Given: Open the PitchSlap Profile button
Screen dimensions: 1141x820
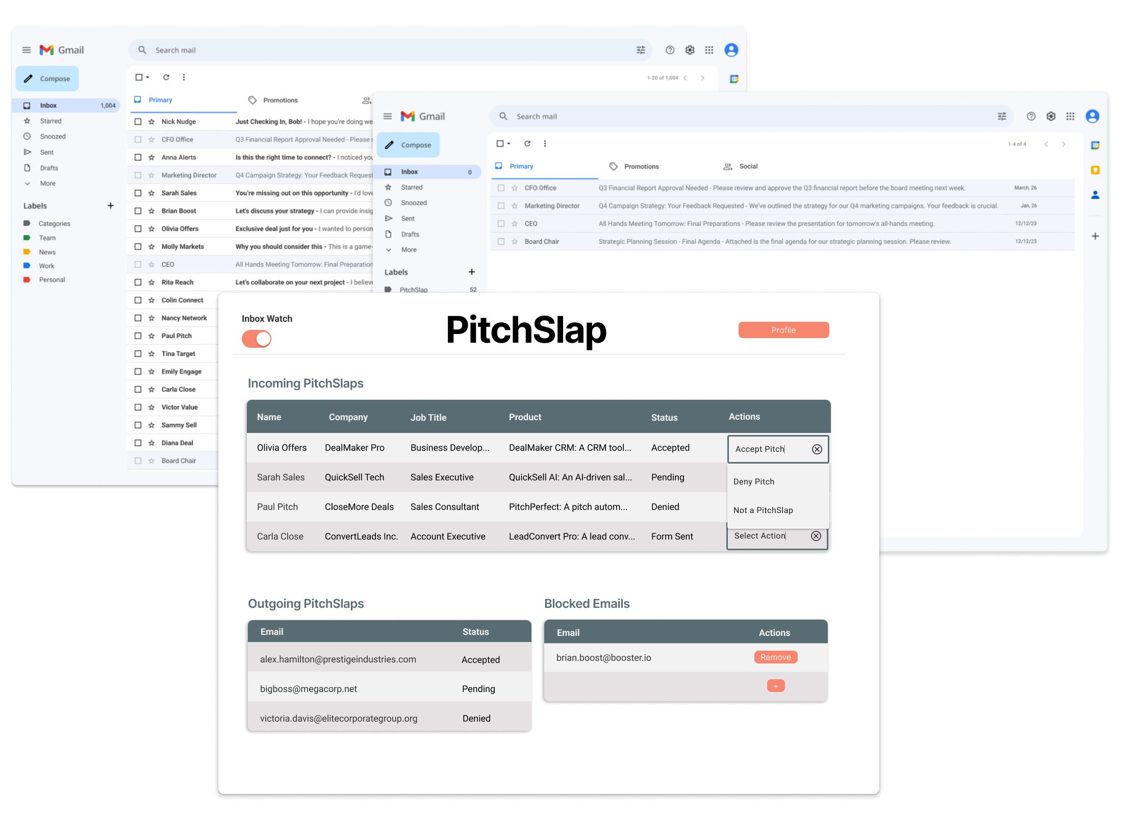Looking at the screenshot, I should pyautogui.click(x=783, y=330).
